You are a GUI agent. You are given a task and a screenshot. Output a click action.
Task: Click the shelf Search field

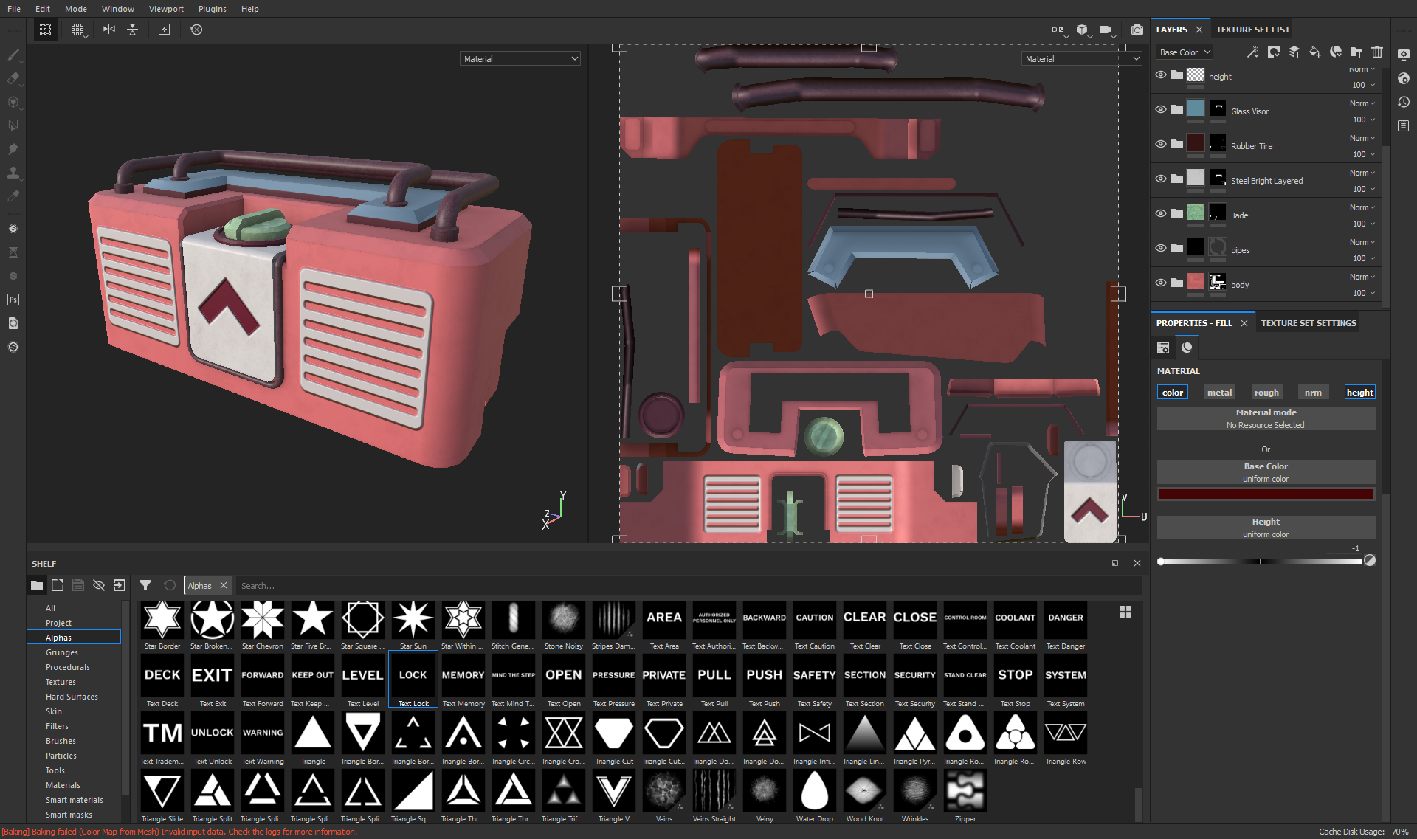pos(689,586)
